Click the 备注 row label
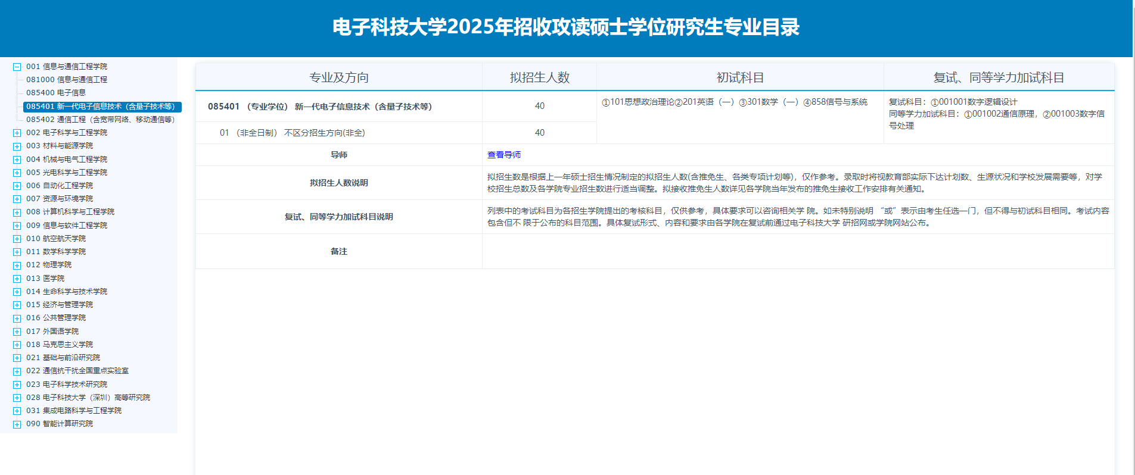 (339, 251)
